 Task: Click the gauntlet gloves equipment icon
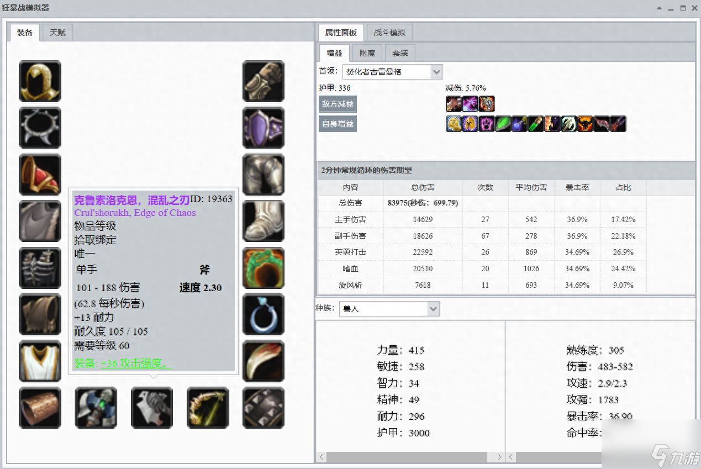pyautogui.click(x=263, y=81)
